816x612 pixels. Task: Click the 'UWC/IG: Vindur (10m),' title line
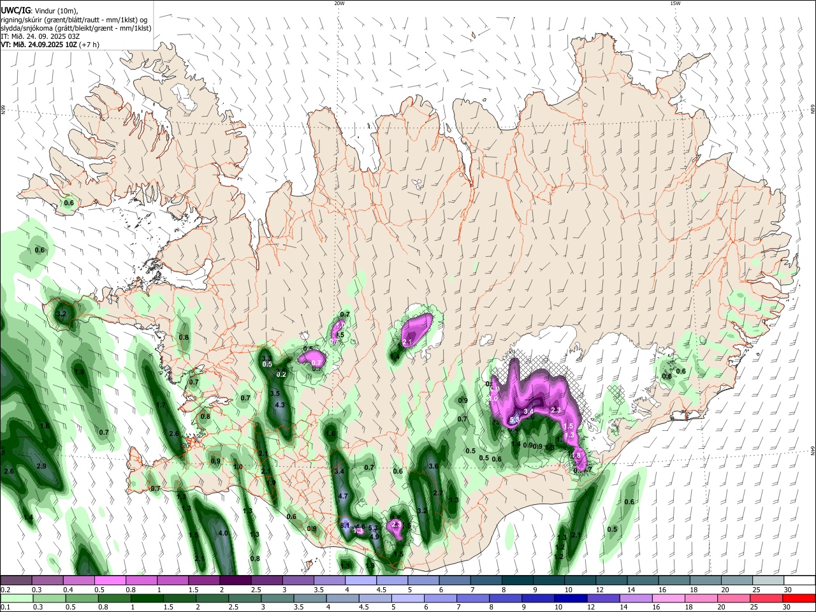click(39, 10)
